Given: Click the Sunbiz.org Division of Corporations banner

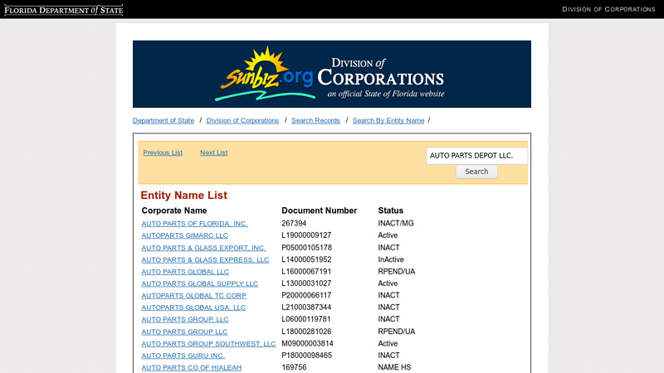Looking at the screenshot, I should pos(331,74).
